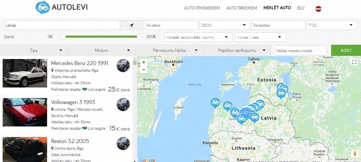Click the westernmost car marker on the coast

[x=215, y=103]
